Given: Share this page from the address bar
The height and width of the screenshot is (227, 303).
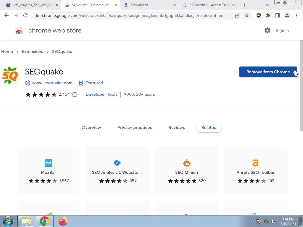Looking at the screenshot, I should pos(237,15).
